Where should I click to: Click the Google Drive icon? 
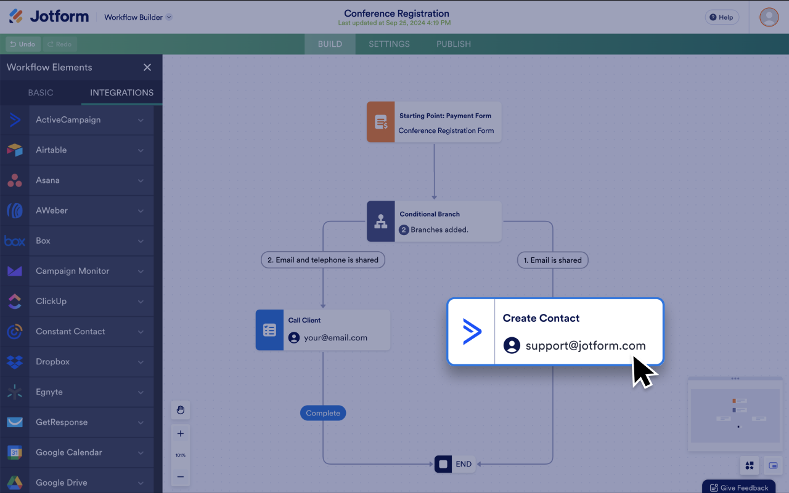tap(15, 483)
